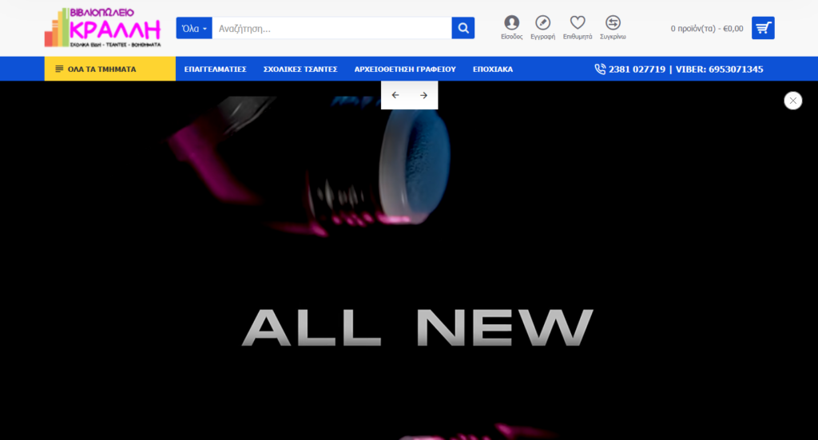
Task: Select ΑΡΧΕΙΟΘΕΤΗΣΗ ΓΡΑΦΕΙΟΥ in navigation bar
Action: point(404,69)
